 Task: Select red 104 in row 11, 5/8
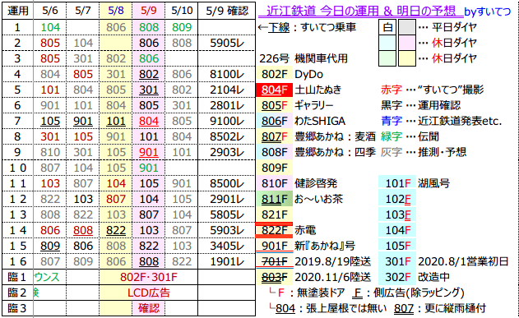[116, 183]
